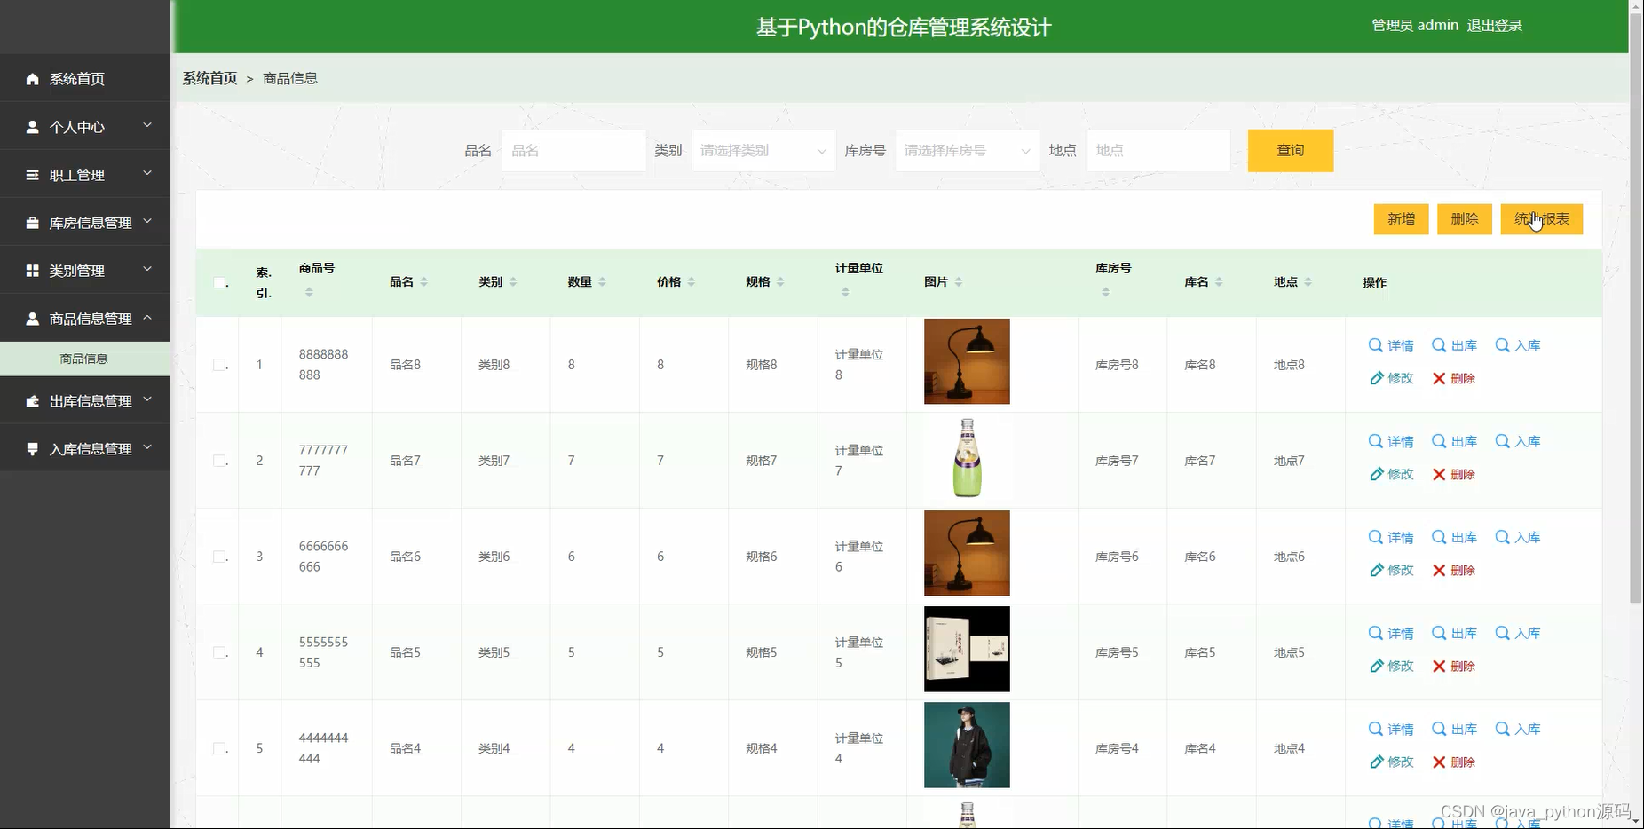Image resolution: width=1644 pixels, height=829 pixels.
Task: Select the 商品信息 submenu item
Action: tap(84, 359)
